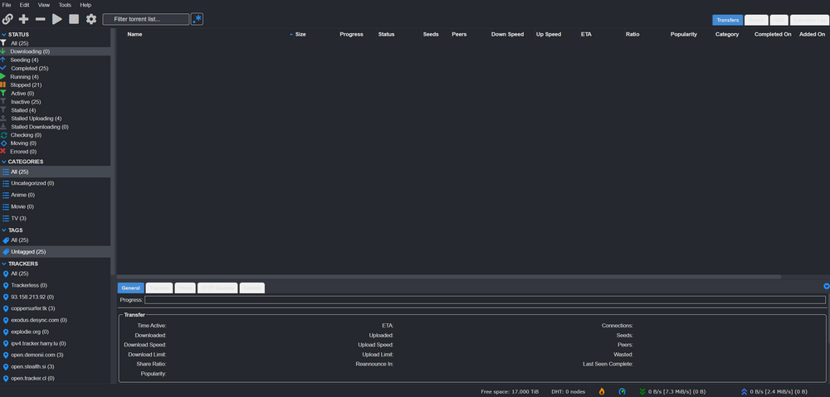Select exodus.desync.com (0) tracker filter
This screenshot has height=397, width=830.
coord(55,321)
